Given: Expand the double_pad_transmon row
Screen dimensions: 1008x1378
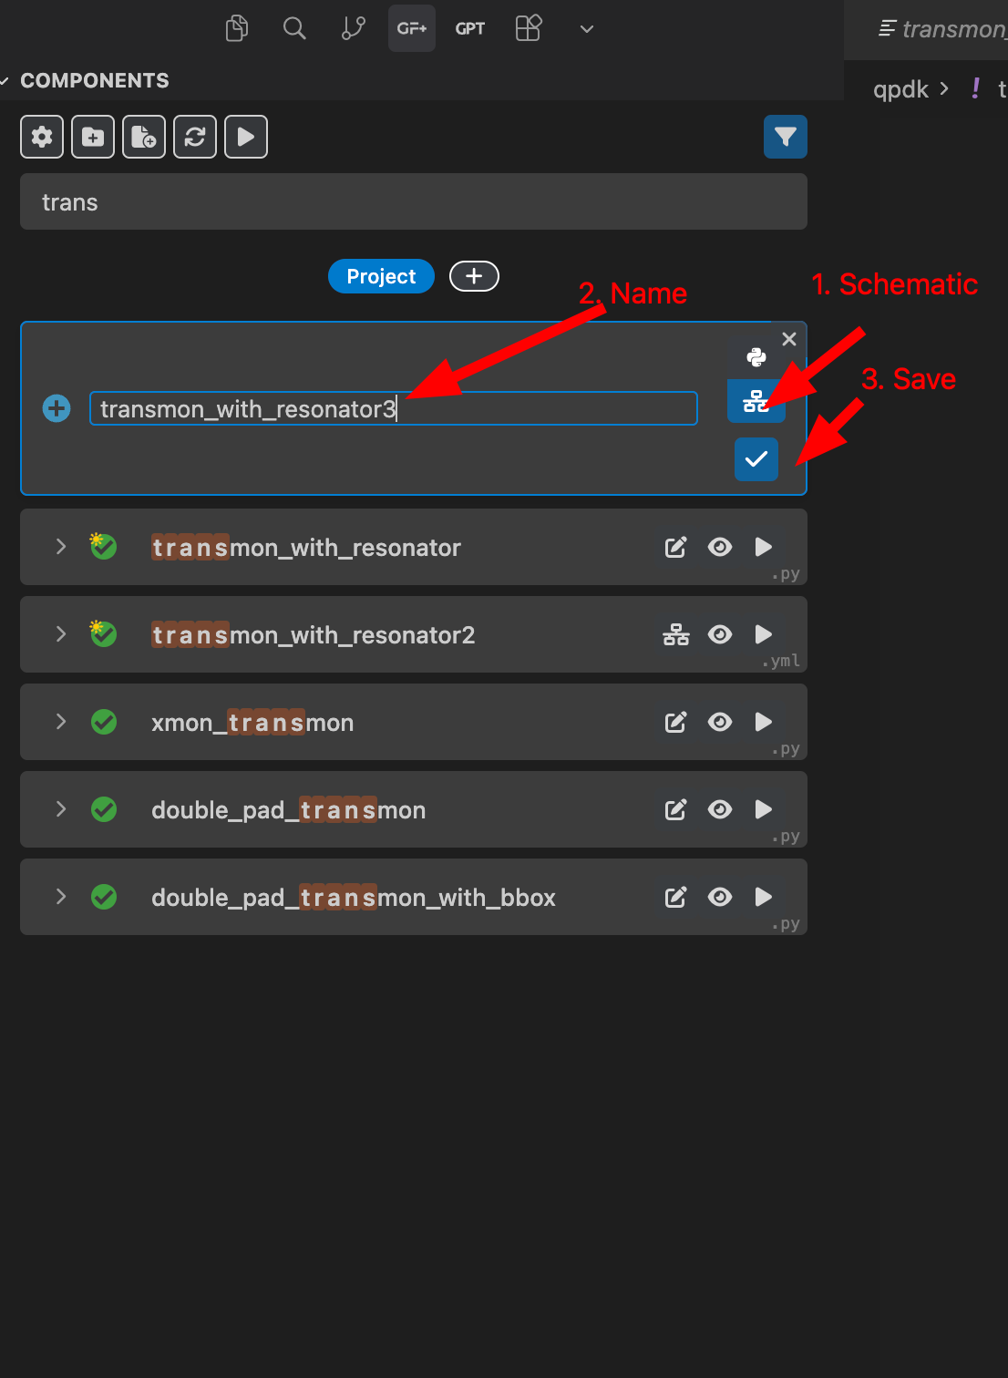Looking at the screenshot, I should coord(61,809).
